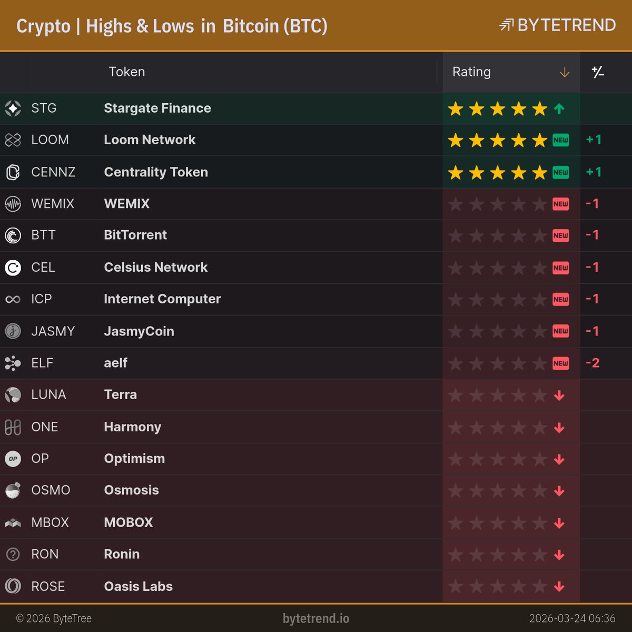Screen dimensions: 632x632
Task: Click the Terra LUNA token logo
Action: 13,394
